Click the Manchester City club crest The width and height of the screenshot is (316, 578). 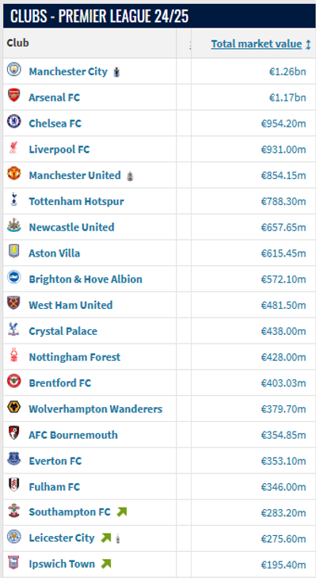[14, 70]
